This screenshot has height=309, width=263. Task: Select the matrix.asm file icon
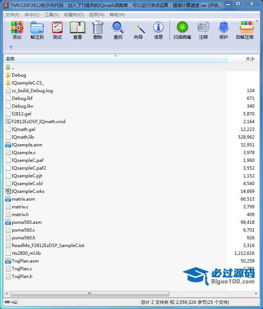coord(8,199)
